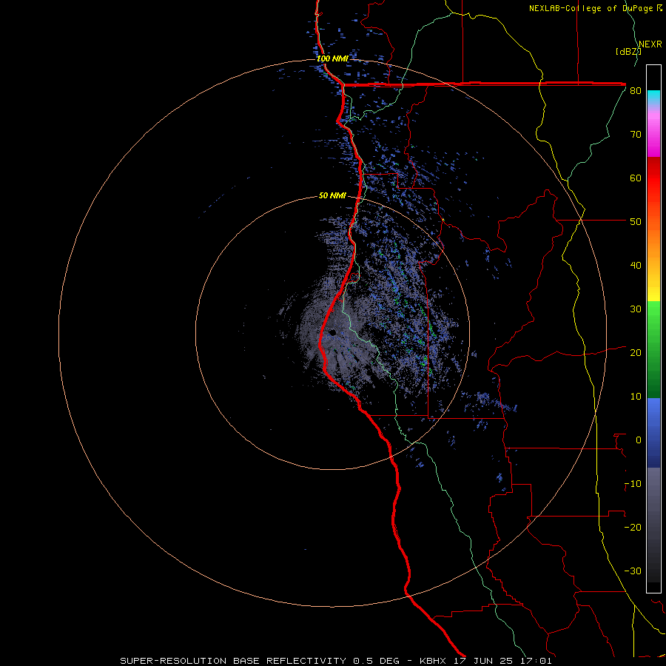Viewport: 666px width, 666px height.
Task: Click the 0 dBZ scale value
Action: point(639,440)
